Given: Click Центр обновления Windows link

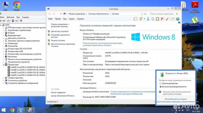Looking at the screenshot, I should tap(63, 96).
